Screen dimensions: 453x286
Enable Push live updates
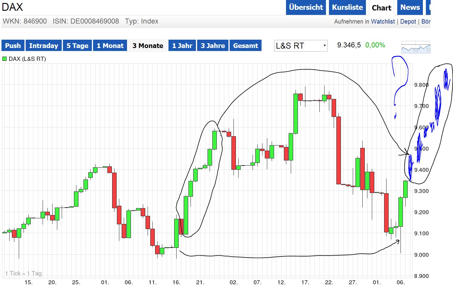coord(13,45)
